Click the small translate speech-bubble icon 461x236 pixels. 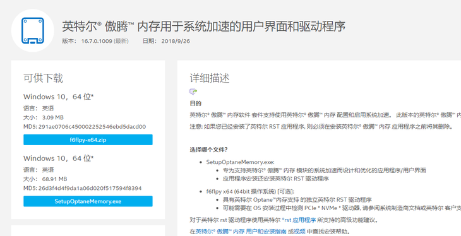[193, 91]
